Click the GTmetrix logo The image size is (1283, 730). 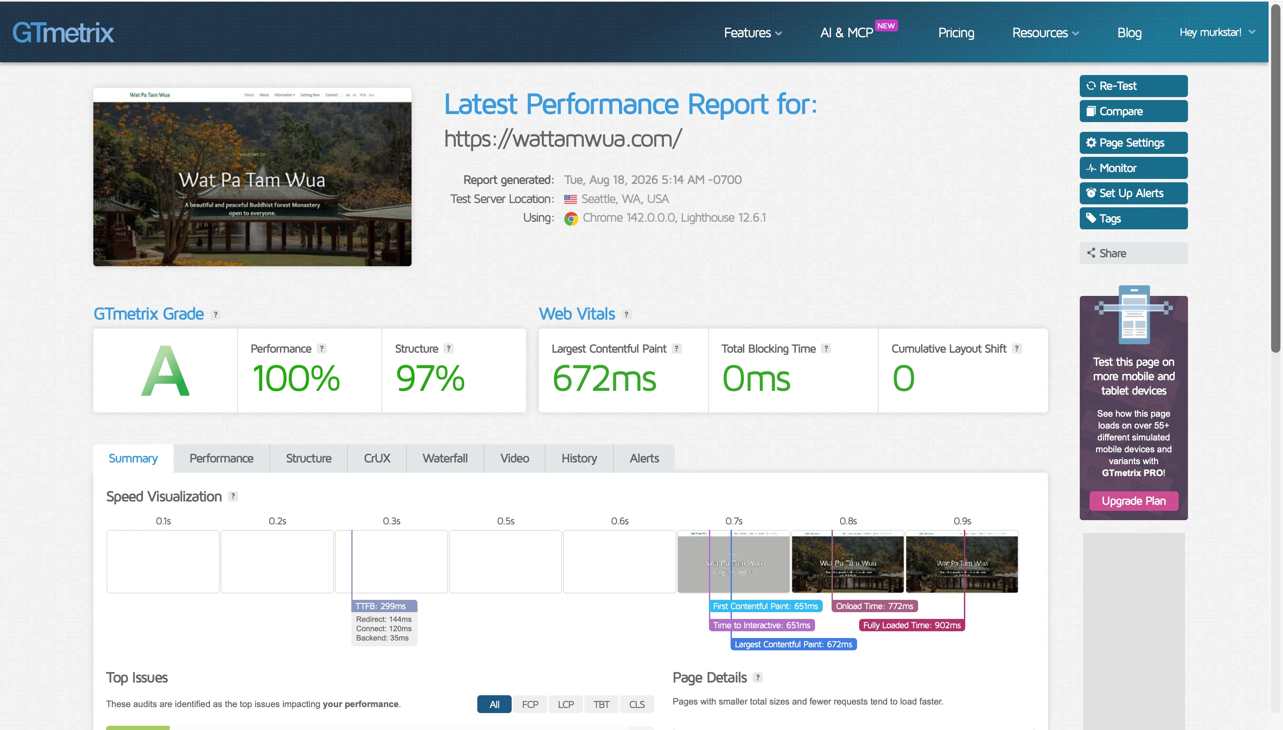63,33
